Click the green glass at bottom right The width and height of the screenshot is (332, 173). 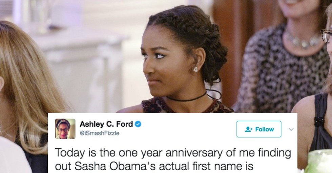click(319, 161)
